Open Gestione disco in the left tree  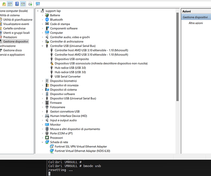tap(12, 50)
